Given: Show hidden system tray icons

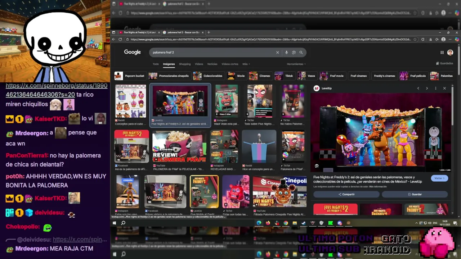Looking at the screenshot, I should [416, 223].
